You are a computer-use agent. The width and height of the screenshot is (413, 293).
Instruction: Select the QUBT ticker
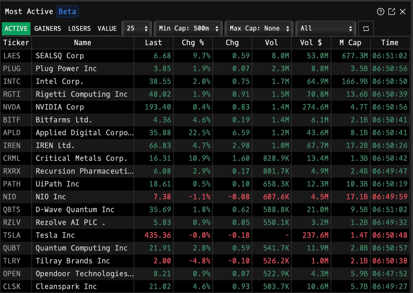point(12,248)
